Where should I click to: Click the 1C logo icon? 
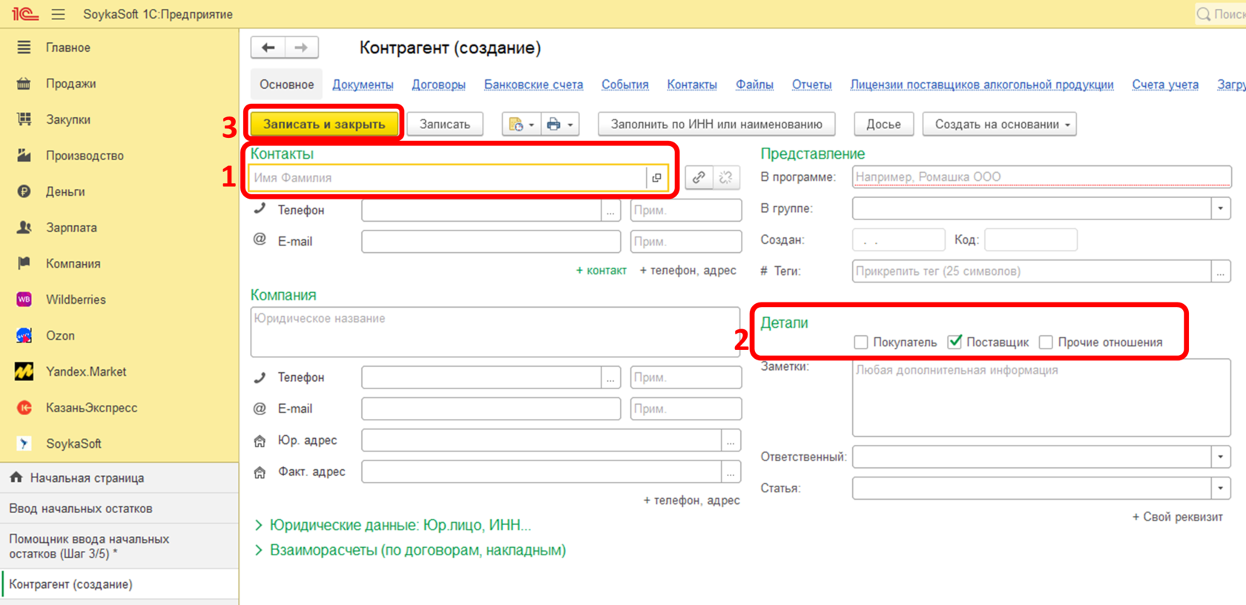[24, 14]
